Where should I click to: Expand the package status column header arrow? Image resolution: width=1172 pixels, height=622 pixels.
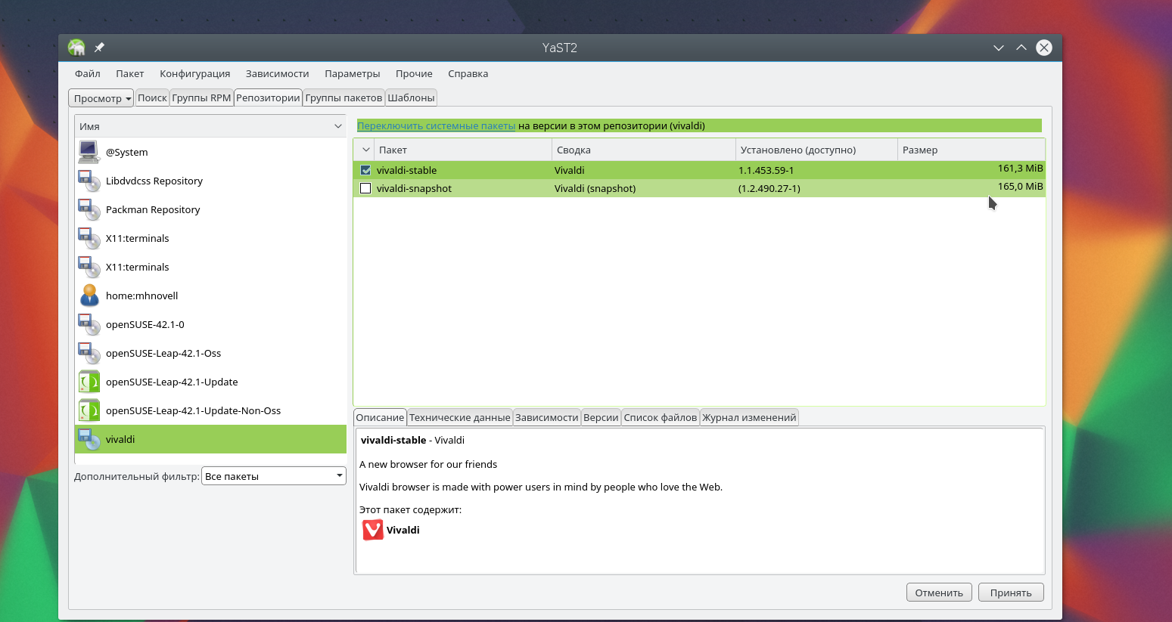coord(365,150)
